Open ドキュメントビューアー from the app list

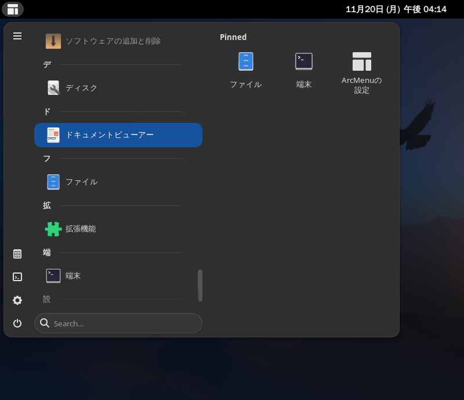(x=118, y=135)
